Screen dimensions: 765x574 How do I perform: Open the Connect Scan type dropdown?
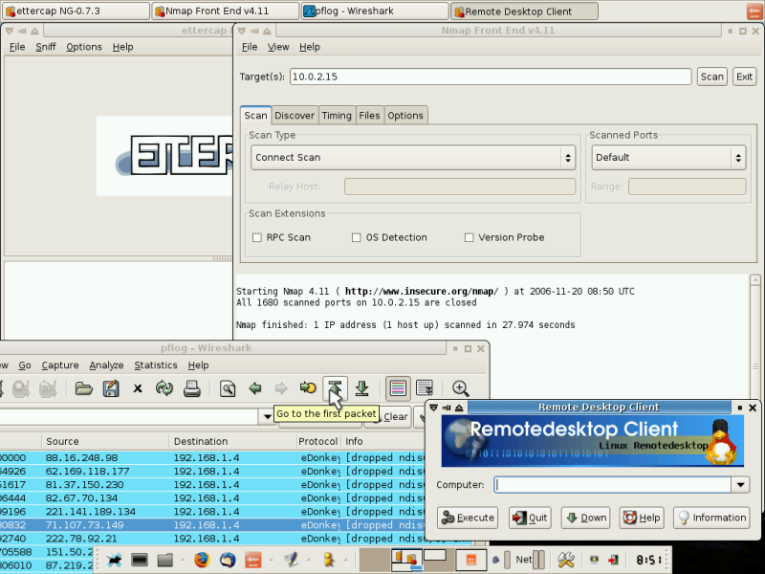coord(413,158)
